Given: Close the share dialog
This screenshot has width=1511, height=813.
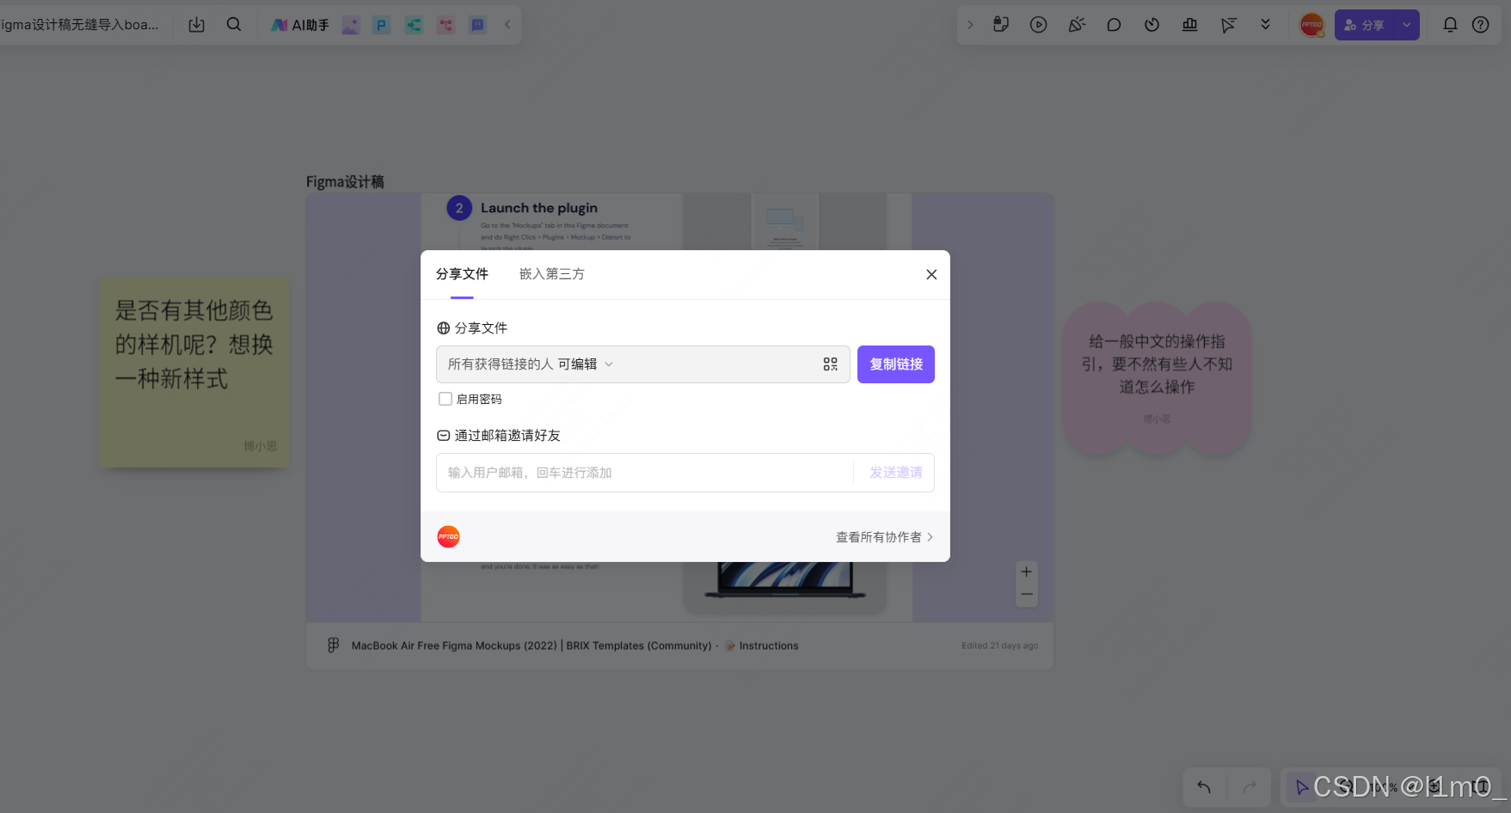Looking at the screenshot, I should (931, 275).
